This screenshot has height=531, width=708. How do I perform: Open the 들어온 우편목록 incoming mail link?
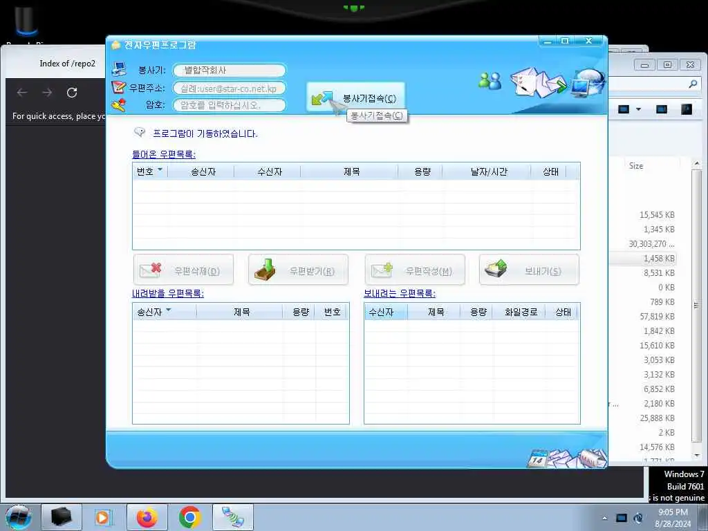(163, 154)
